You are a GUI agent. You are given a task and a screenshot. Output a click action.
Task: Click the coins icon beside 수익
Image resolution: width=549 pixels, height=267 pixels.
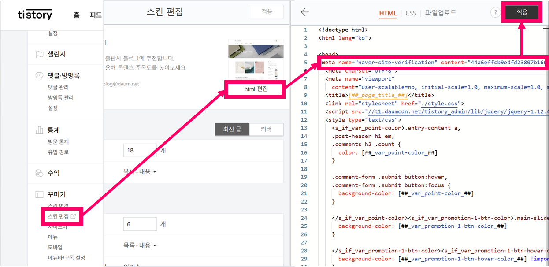tap(40, 173)
